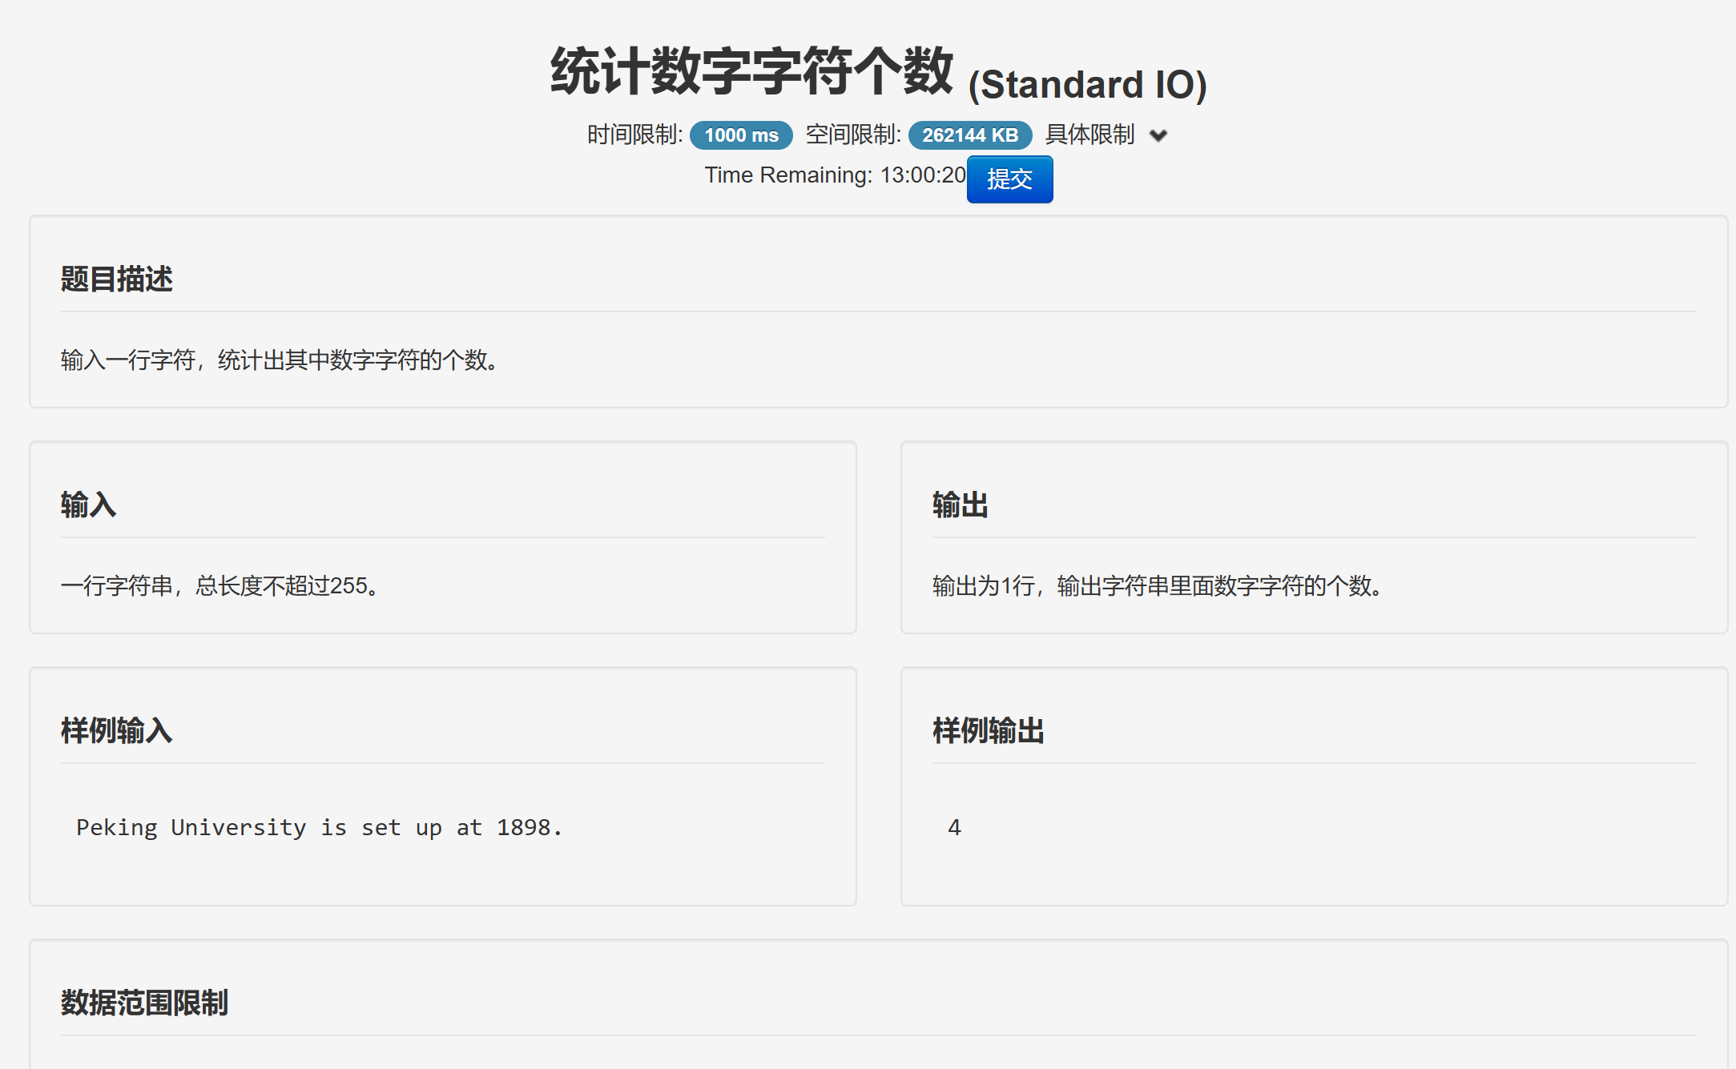The width and height of the screenshot is (1736, 1069).
Task: Click the 样例输入 heading
Action: [117, 731]
